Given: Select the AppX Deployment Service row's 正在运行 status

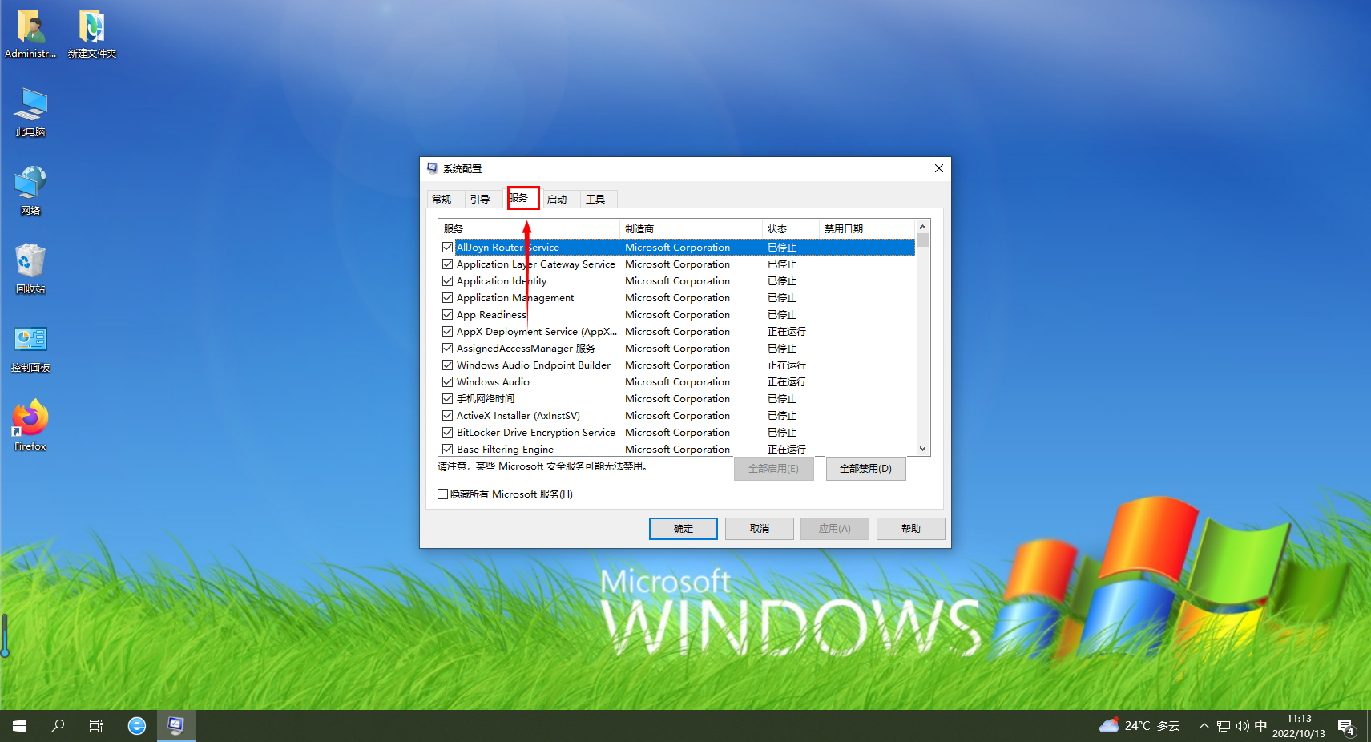Looking at the screenshot, I should tap(787, 332).
